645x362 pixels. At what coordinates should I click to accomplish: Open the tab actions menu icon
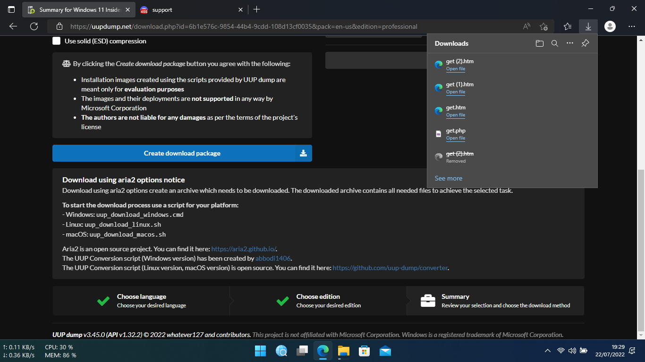pyautogui.click(x=11, y=9)
